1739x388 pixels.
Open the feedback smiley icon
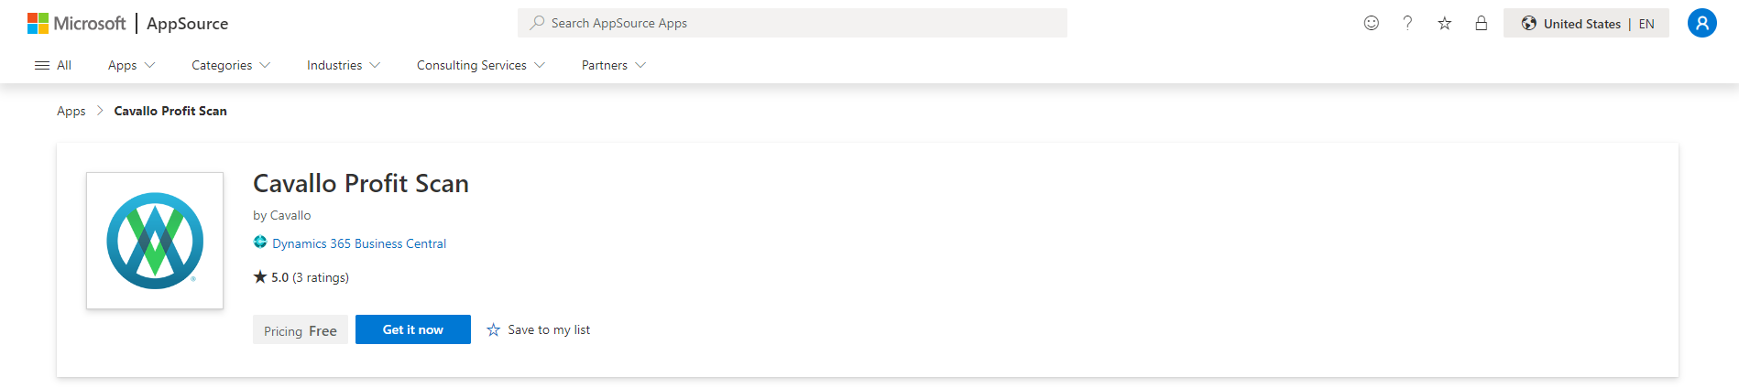(1371, 23)
